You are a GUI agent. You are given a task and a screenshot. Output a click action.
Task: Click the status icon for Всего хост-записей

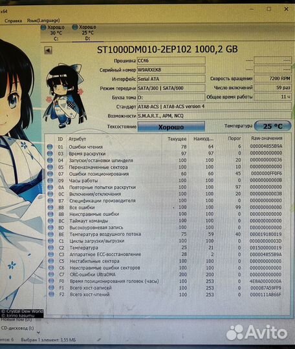pos(52,288)
